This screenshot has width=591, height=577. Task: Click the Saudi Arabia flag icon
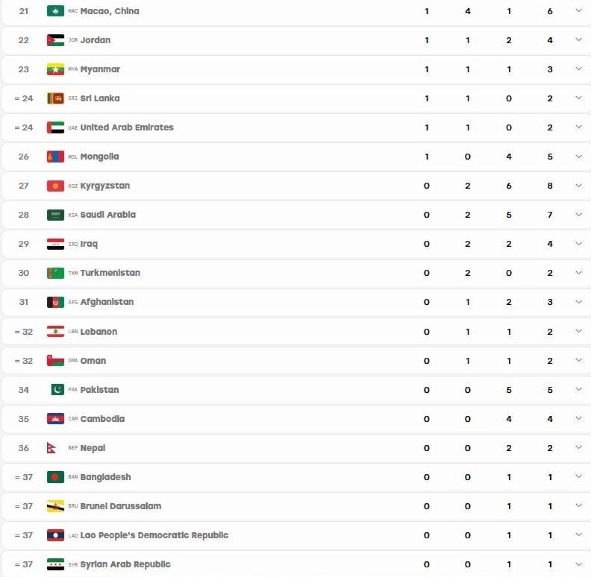pos(55,215)
